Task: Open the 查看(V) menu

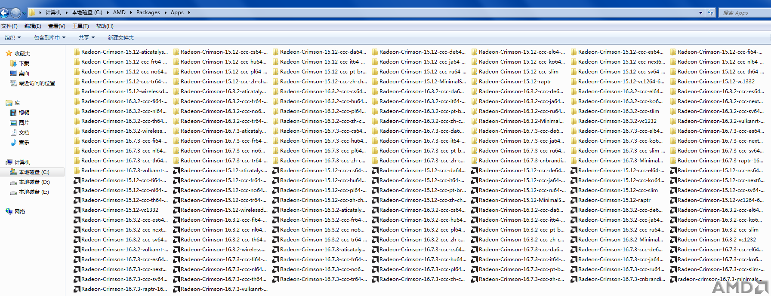Action: 56,26
